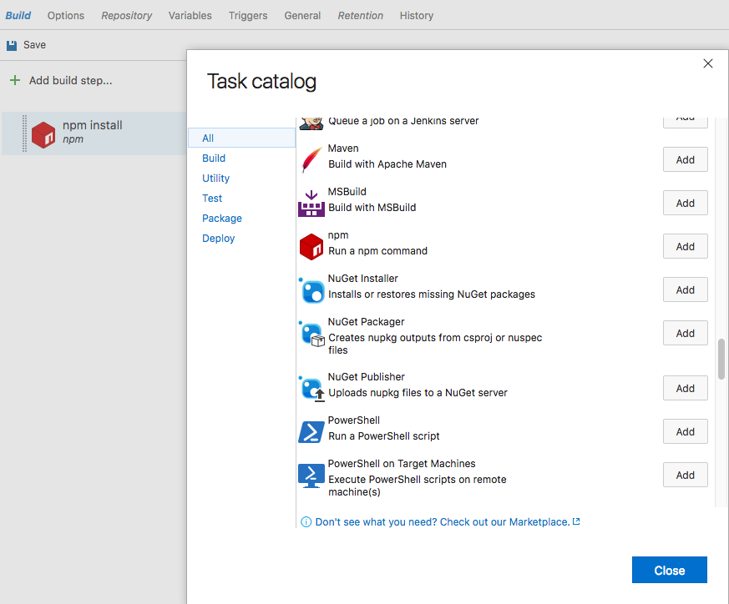The height and width of the screenshot is (604, 729).
Task: Click the task catalog scrollbar thumb
Action: [x=721, y=360]
